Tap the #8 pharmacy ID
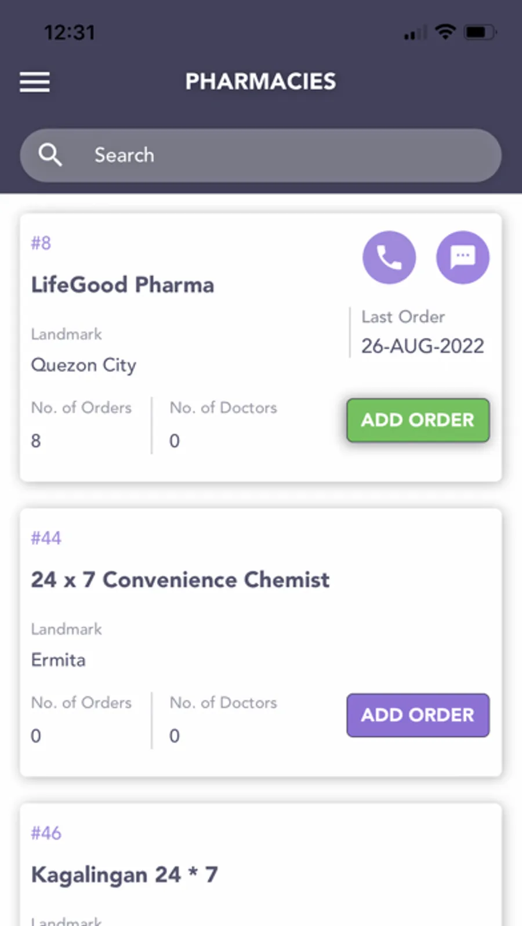 pos(41,243)
